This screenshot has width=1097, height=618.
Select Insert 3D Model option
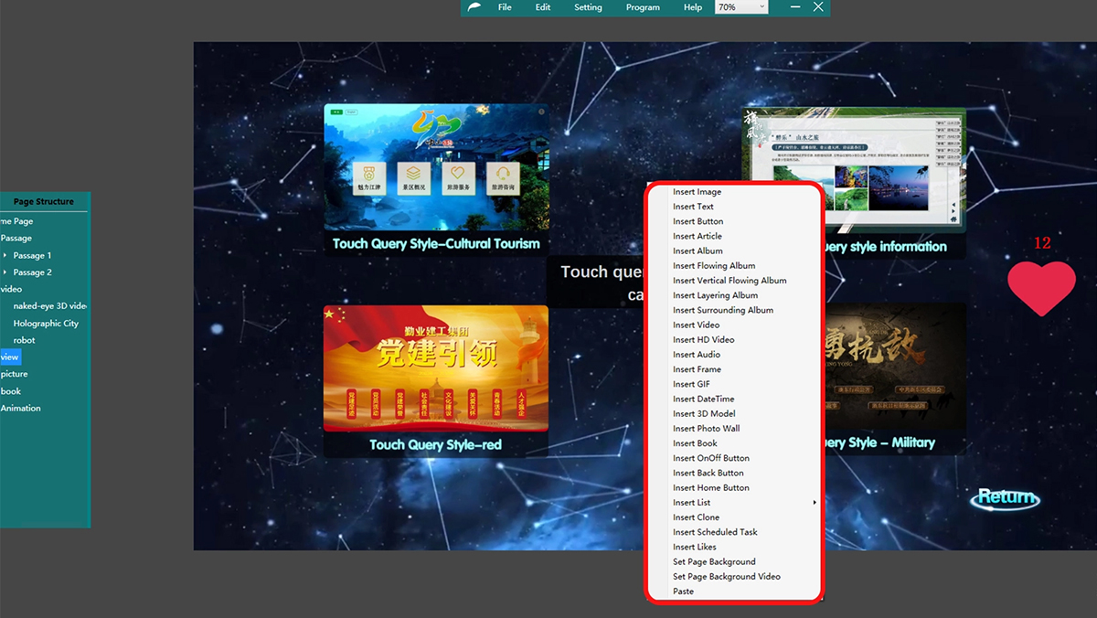pyautogui.click(x=704, y=414)
